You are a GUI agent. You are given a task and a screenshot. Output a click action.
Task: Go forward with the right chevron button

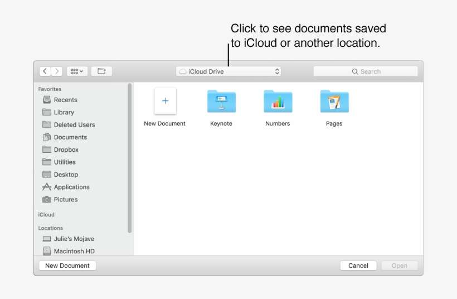[57, 71]
